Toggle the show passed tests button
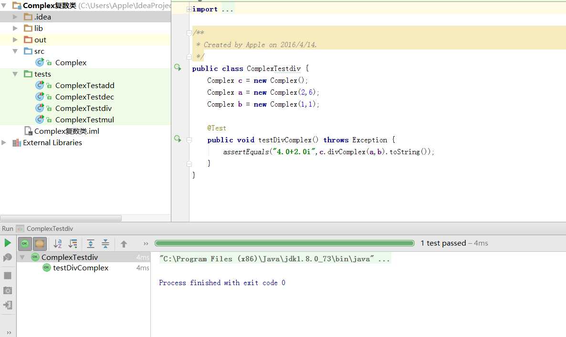Viewport: 566px width, 337px height. (x=24, y=244)
